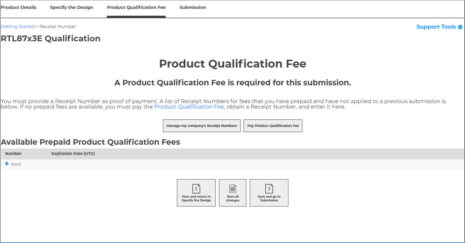Viewport: 465px width, 243px height.
Task: Select the None radio button
Action: (x=7, y=164)
